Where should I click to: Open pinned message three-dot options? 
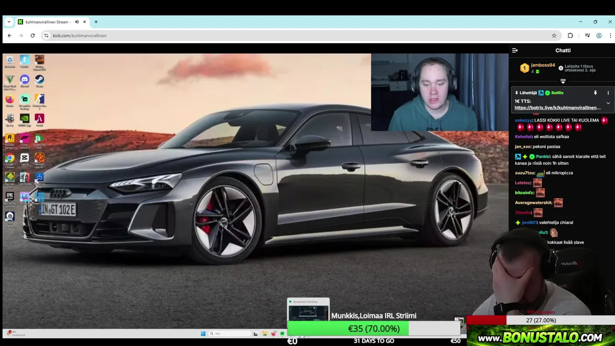click(x=608, y=93)
